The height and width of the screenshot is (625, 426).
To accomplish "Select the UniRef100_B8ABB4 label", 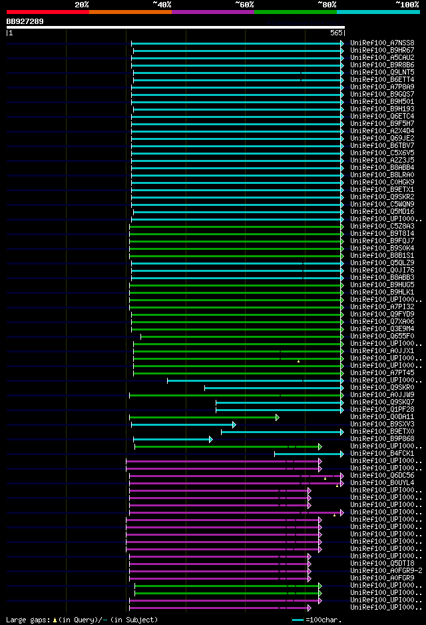I will (x=382, y=168).
